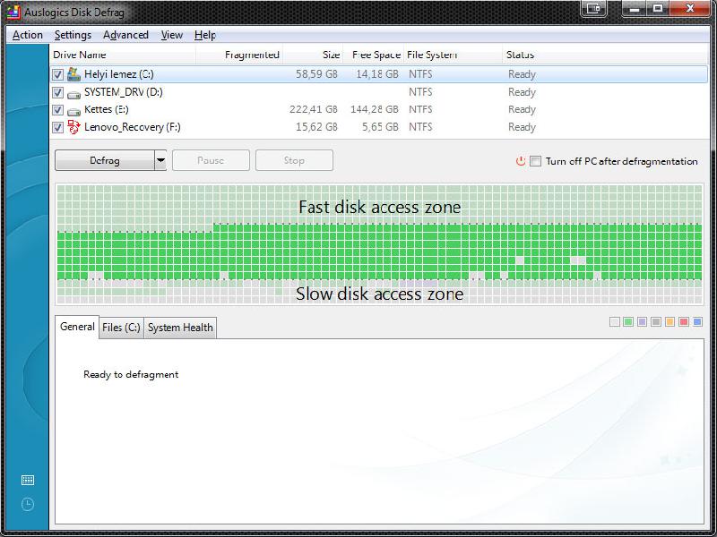The image size is (717, 537).
Task: Sort by Fragmented column header
Action: [239, 55]
